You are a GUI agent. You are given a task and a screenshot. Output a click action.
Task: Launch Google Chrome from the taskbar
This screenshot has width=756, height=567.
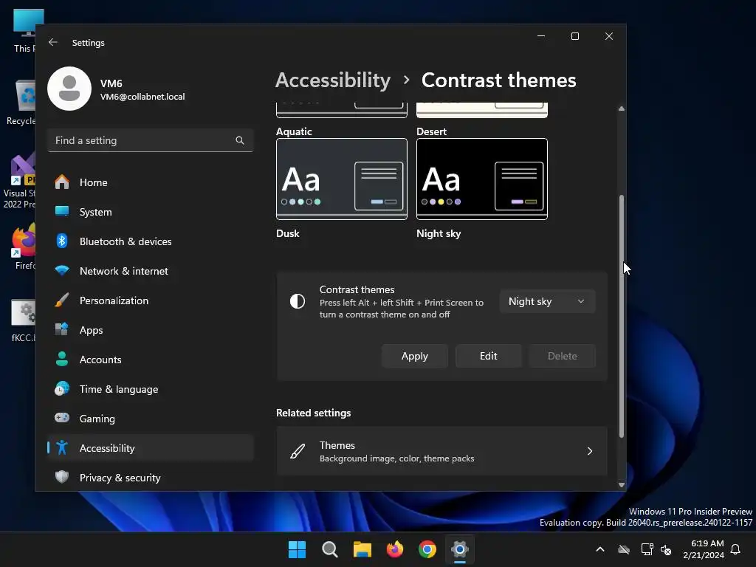(427, 549)
